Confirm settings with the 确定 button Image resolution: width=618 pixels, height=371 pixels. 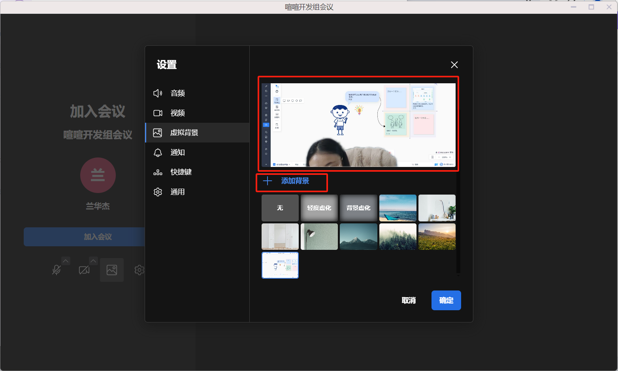tap(446, 300)
